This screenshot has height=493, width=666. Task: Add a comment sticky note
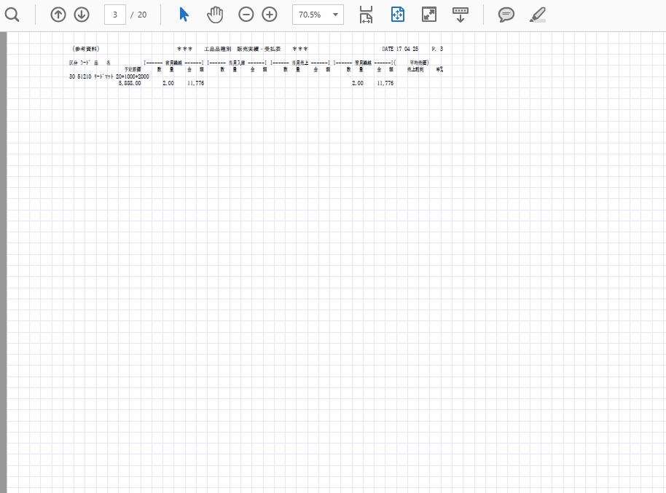506,15
